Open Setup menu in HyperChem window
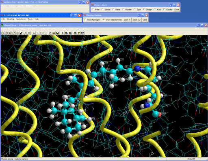Screen dimensions: 208x161 48,29
